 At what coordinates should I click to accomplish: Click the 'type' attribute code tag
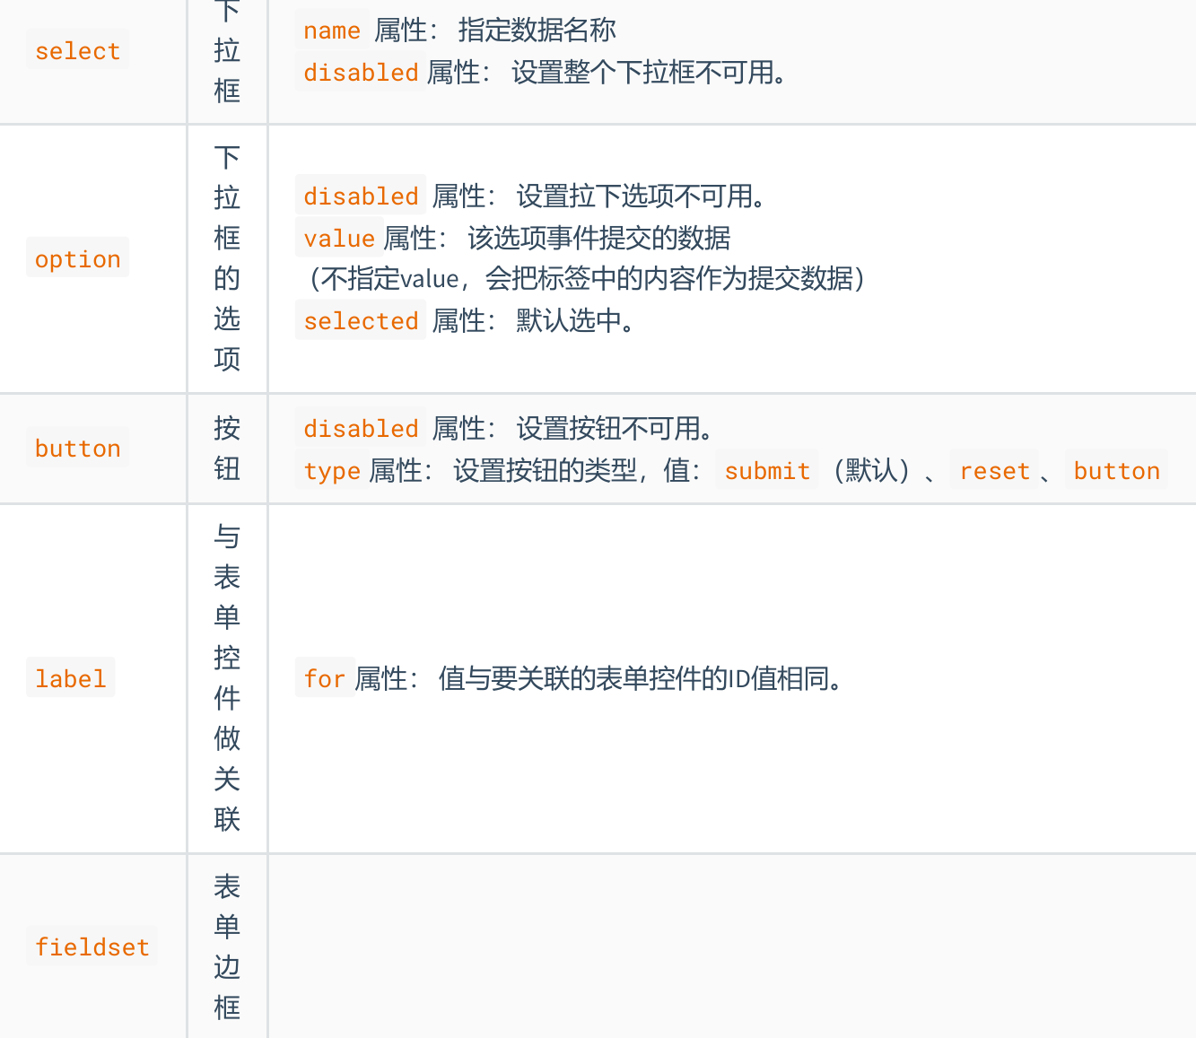pos(331,471)
